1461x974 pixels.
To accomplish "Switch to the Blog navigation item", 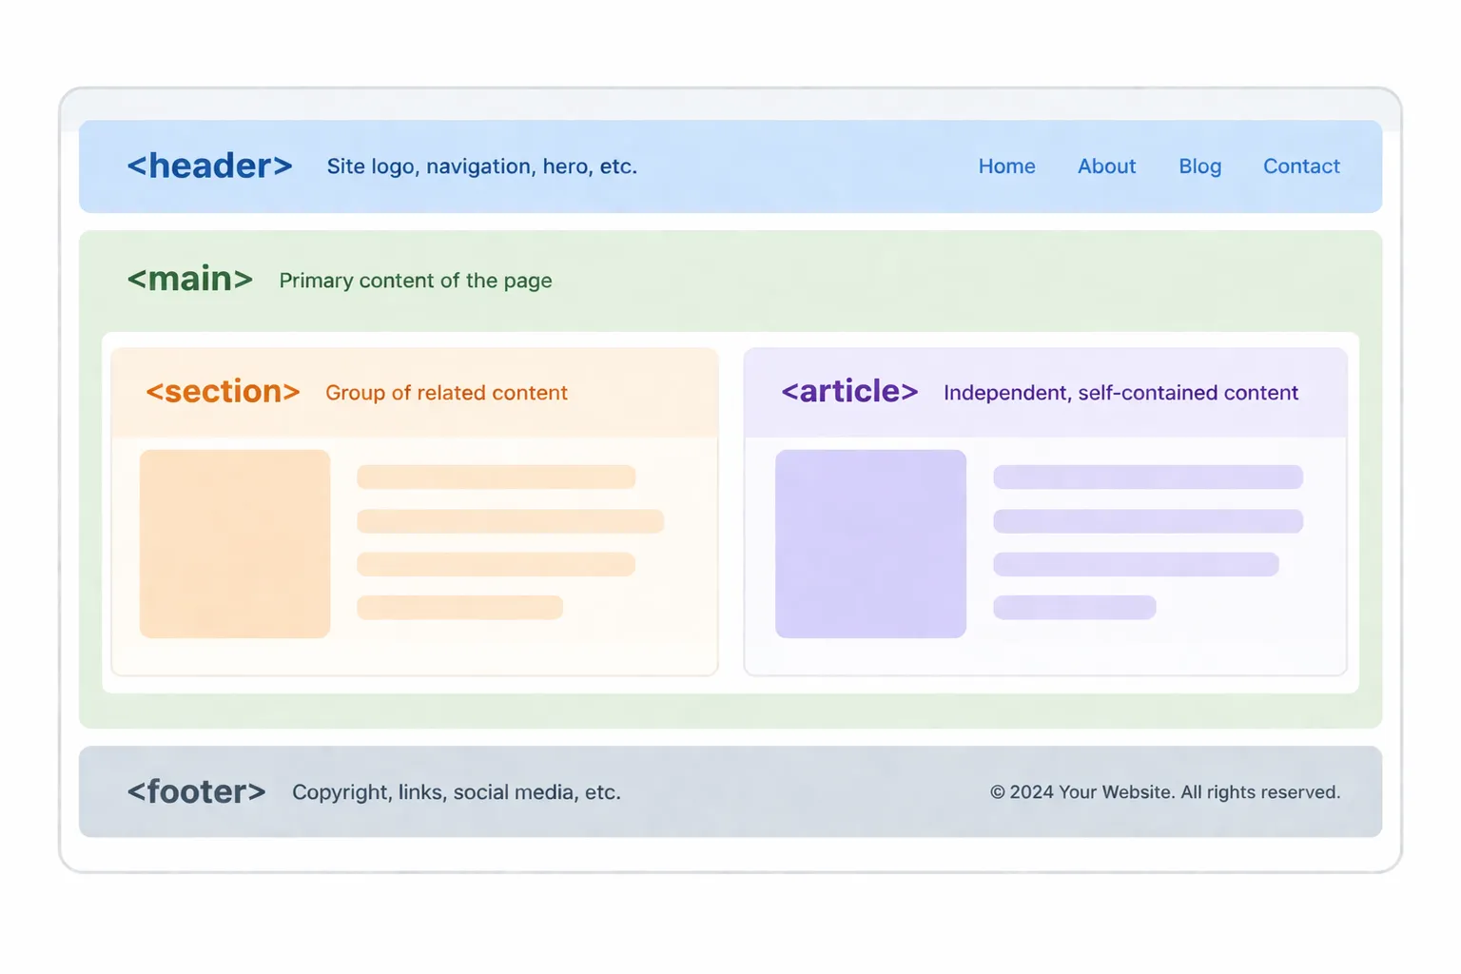I will 1199,166.
